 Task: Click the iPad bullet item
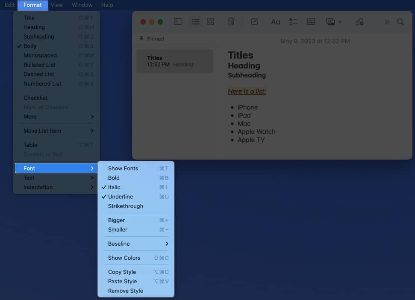pyautogui.click(x=244, y=116)
